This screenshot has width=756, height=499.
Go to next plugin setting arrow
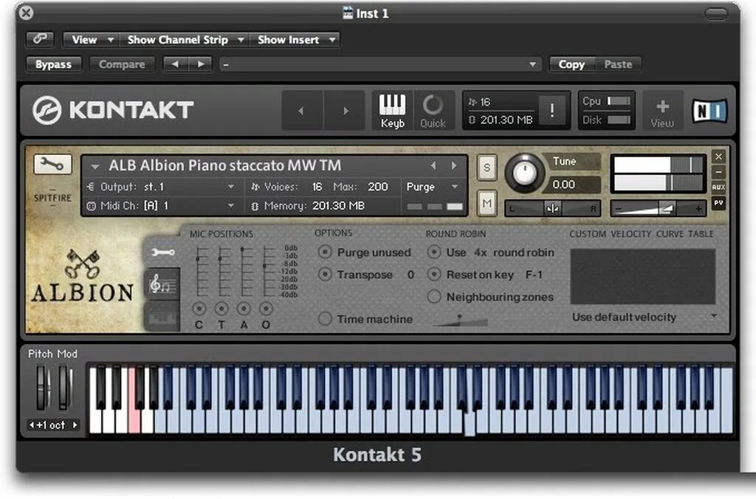click(200, 64)
